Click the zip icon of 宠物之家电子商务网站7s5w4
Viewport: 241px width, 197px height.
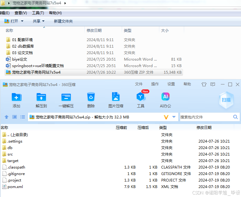coord(8,72)
